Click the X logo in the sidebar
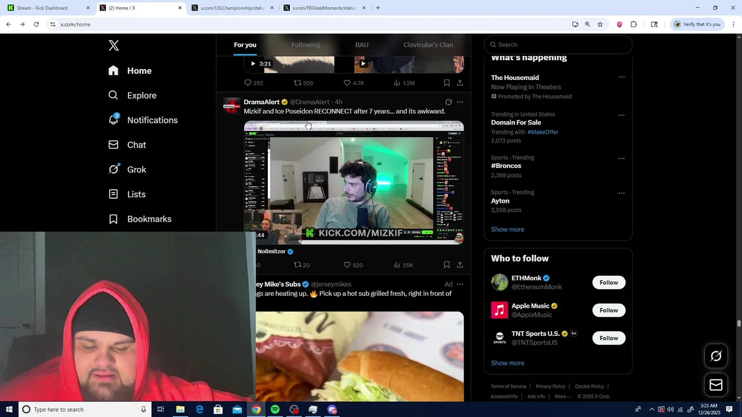 114,46
